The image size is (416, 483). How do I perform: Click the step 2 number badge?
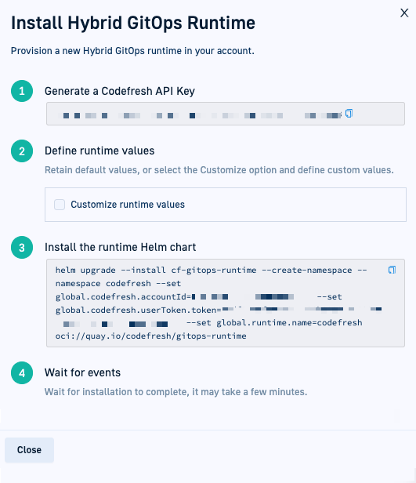22,151
